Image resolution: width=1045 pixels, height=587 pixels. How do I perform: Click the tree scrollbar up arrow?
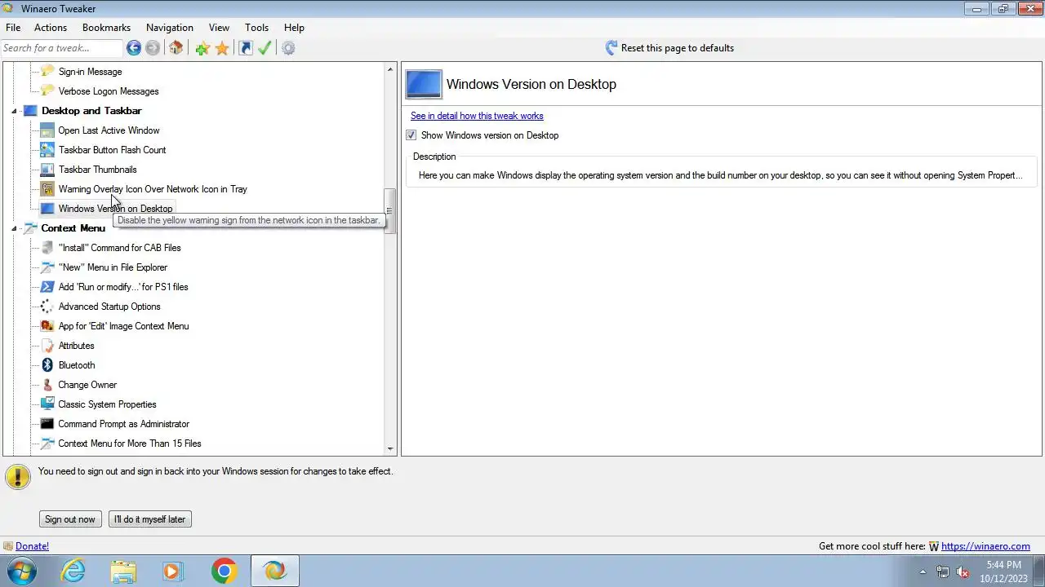pos(390,70)
